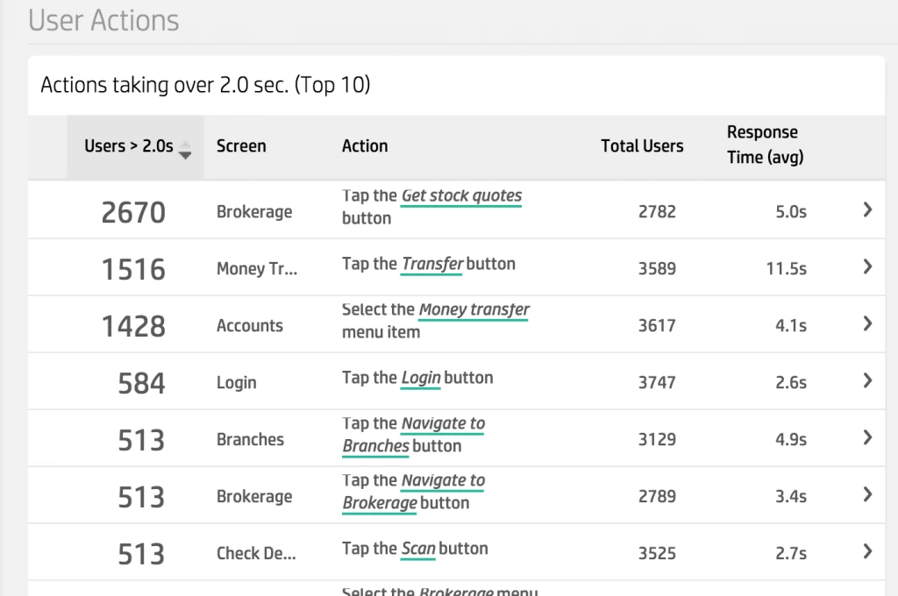
Task: Click the Action column header
Action: click(365, 146)
